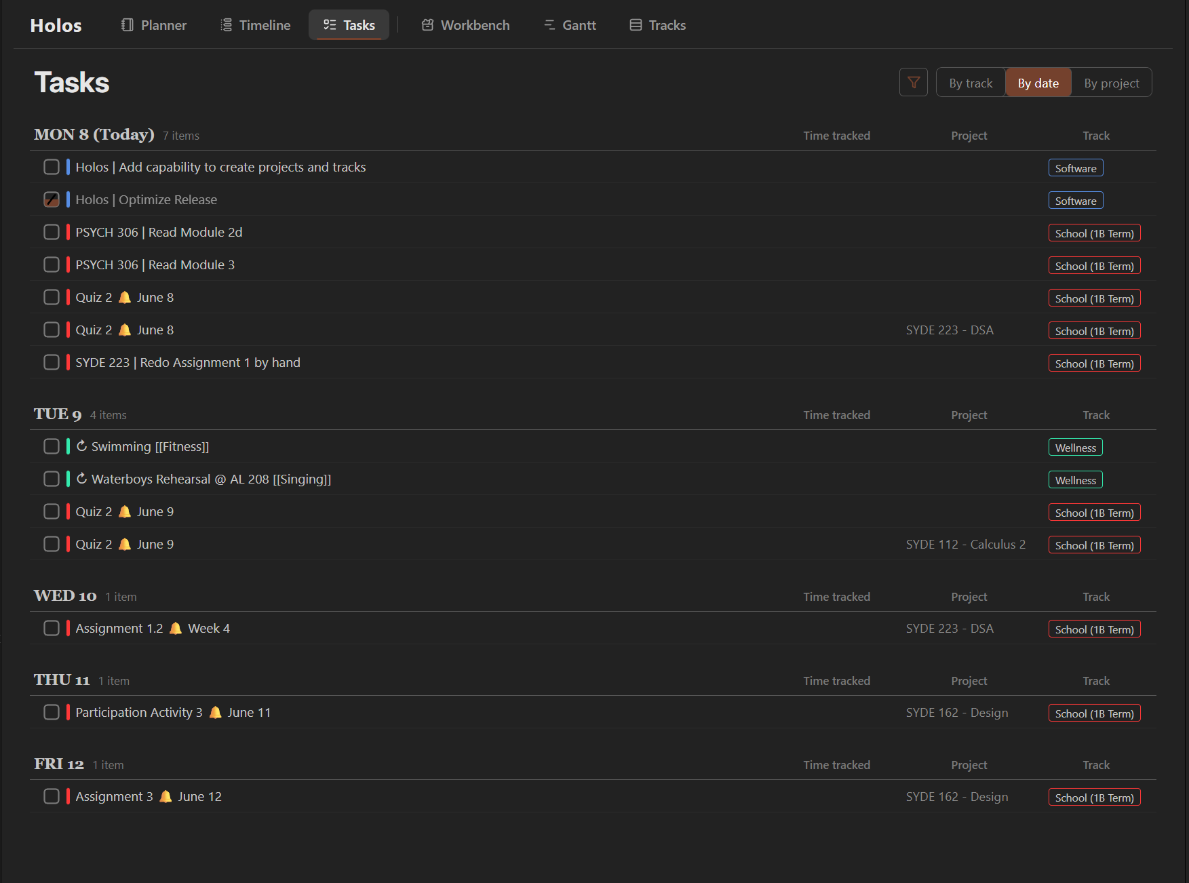Uncheck the Holos Optimize Release task
The height and width of the screenshot is (883, 1189).
click(52, 199)
